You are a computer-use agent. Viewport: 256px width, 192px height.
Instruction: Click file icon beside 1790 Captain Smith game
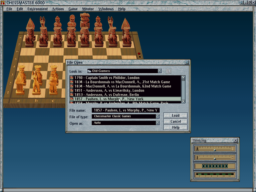72,77
